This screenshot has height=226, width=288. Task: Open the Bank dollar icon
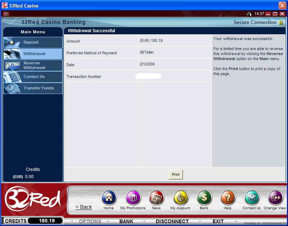tap(204, 198)
